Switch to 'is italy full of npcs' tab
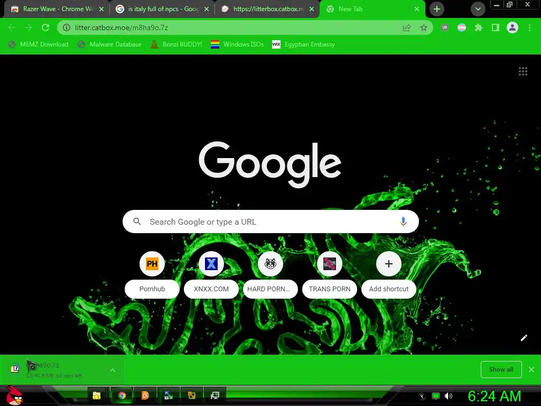This screenshot has width=541, height=406. [162, 9]
